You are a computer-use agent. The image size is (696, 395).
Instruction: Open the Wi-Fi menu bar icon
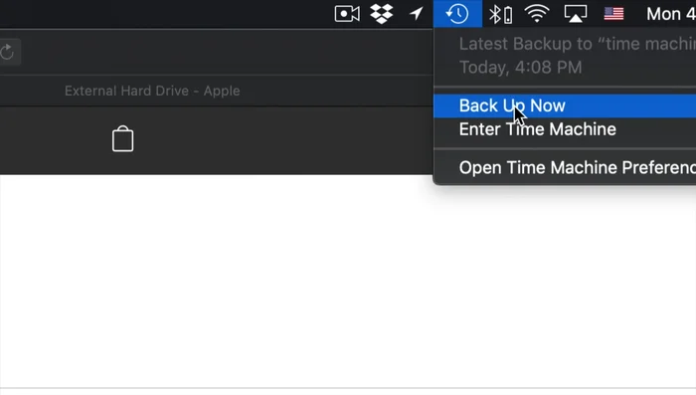point(537,14)
